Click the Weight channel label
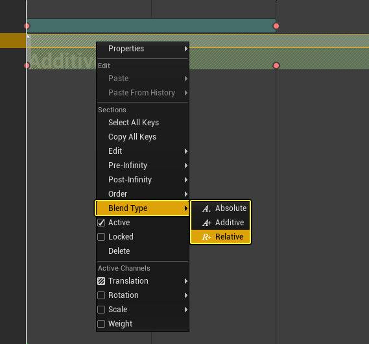The height and width of the screenshot is (344, 369). point(120,324)
